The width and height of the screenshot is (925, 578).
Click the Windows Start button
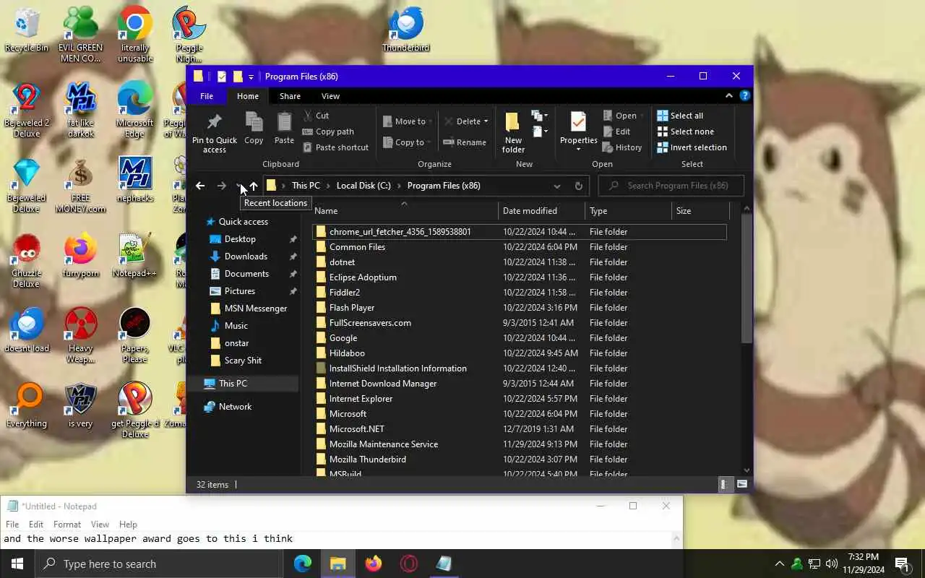17,564
